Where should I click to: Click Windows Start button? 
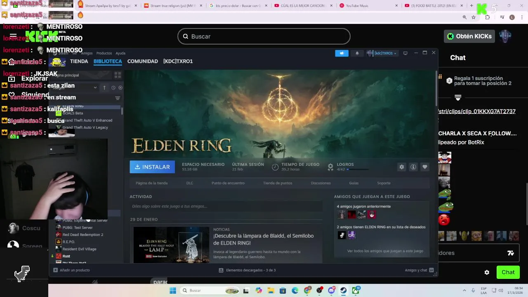tap(173, 290)
